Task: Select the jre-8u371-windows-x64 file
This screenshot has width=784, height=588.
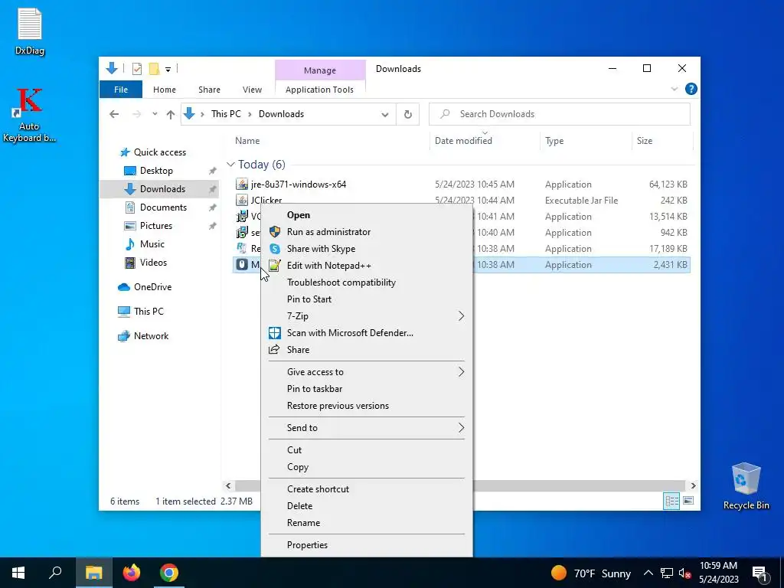Action: [299, 185]
